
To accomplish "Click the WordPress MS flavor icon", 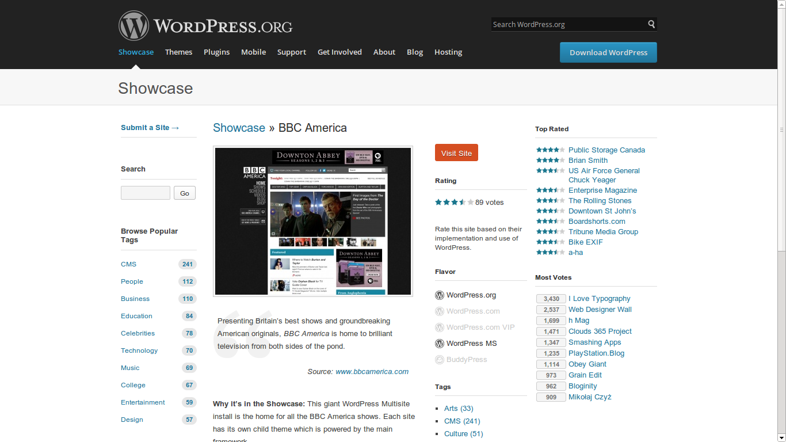I will [440, 344].
